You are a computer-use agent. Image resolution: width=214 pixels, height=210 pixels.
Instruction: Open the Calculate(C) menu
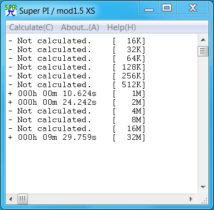click(31, 27)
